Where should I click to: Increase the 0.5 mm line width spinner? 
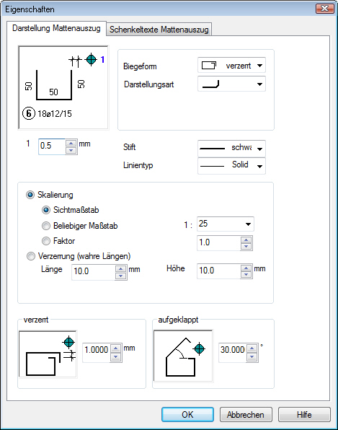click(x=71, y=144)
